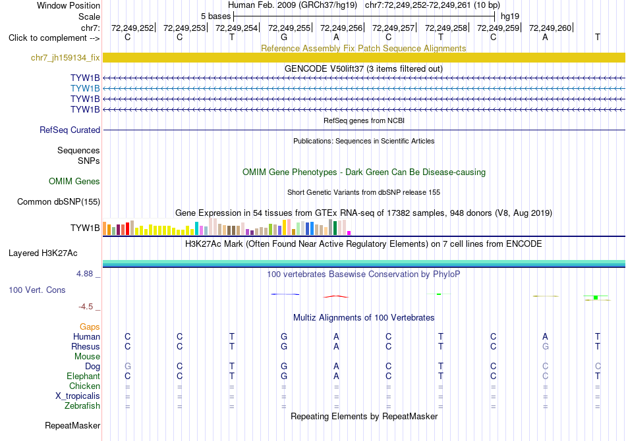
Task: Click the 5 bases scale label
Action: 215,16
